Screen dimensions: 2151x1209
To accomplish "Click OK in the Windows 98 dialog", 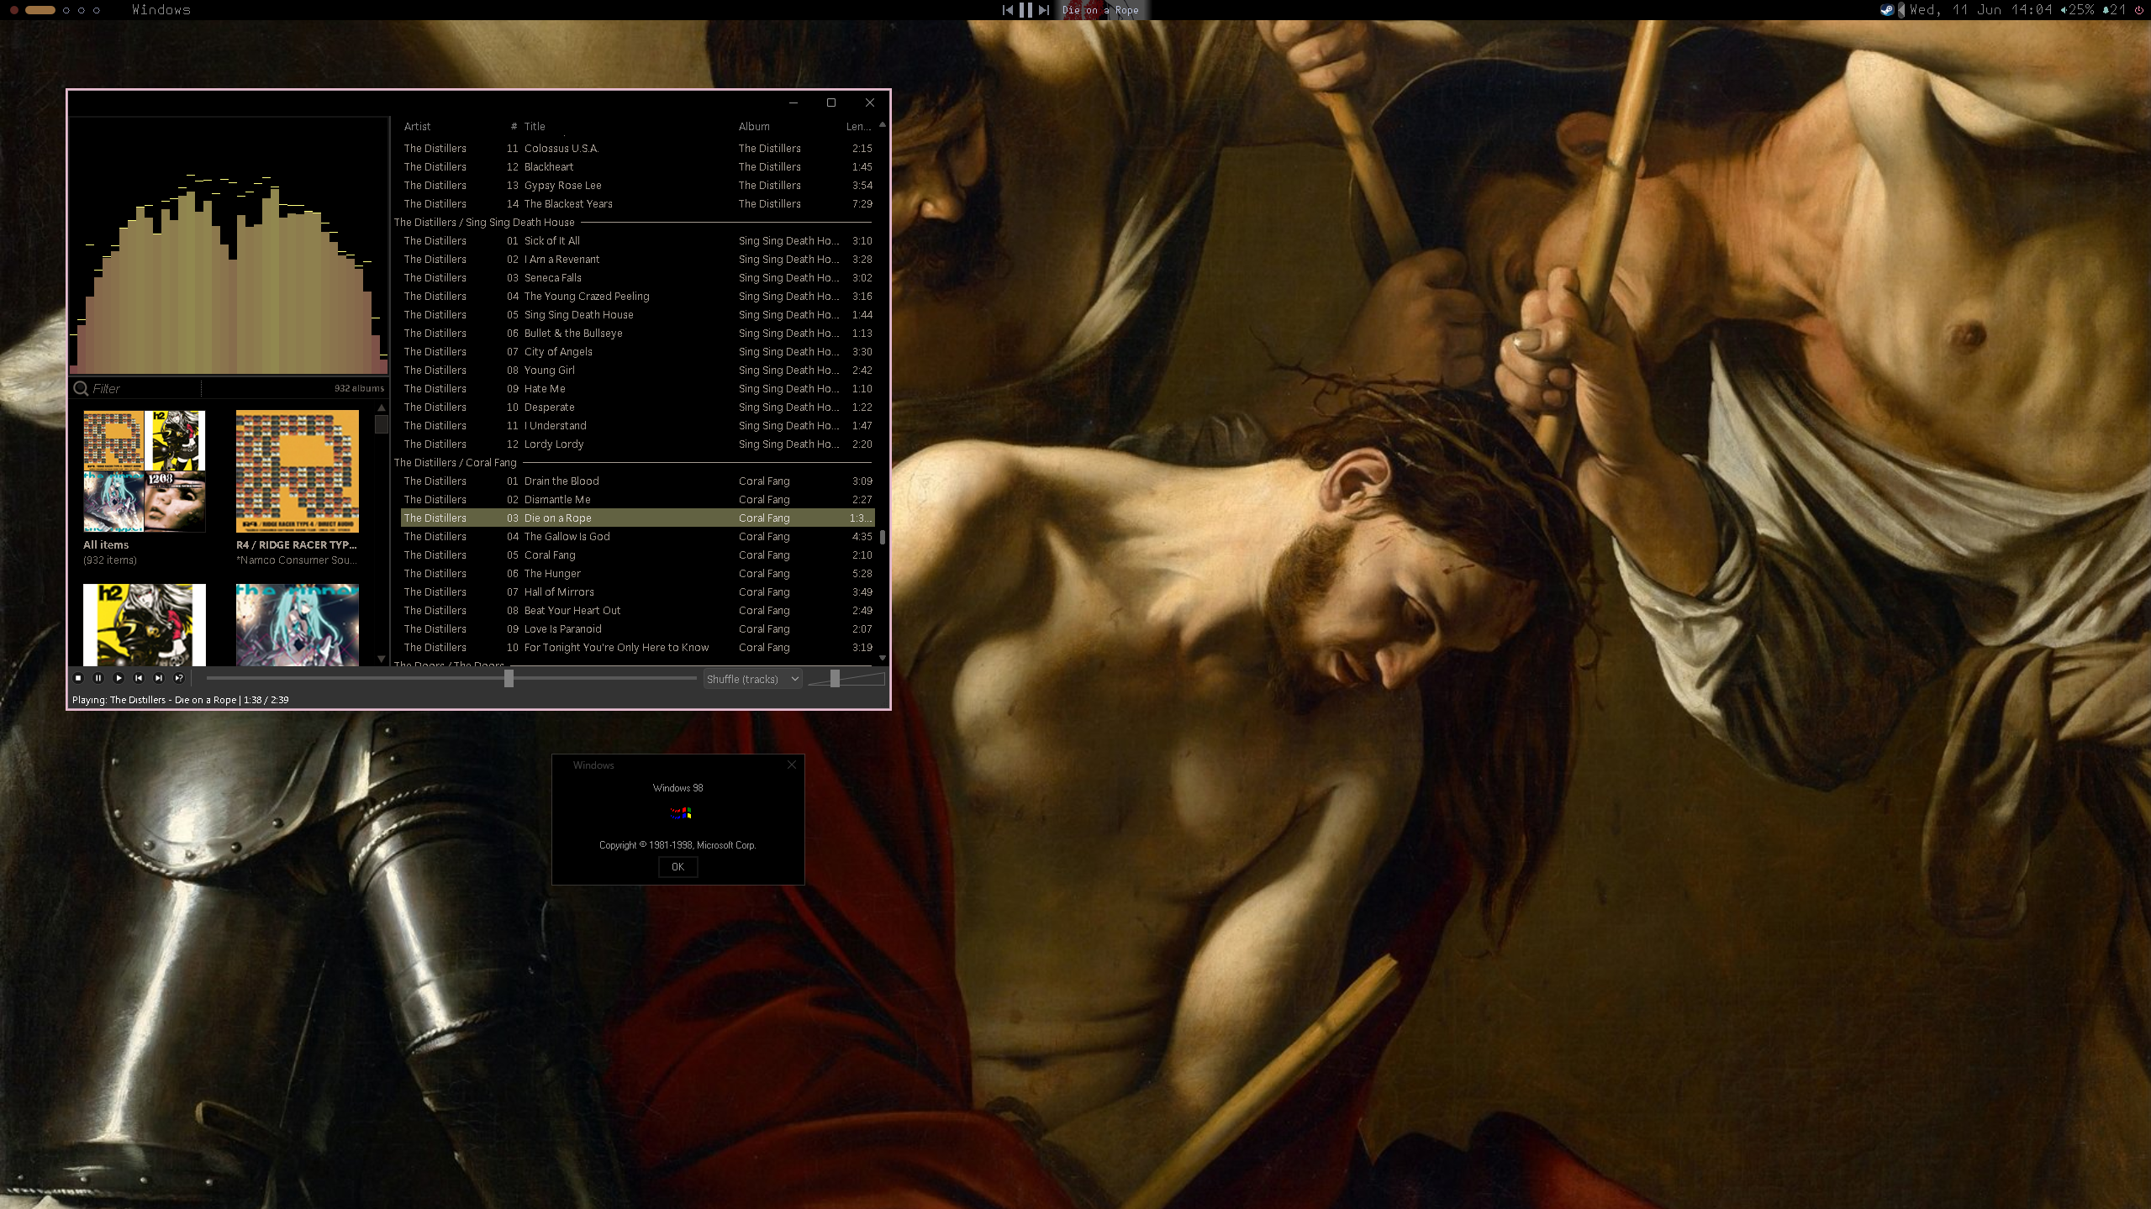I will tap(677, 867).
